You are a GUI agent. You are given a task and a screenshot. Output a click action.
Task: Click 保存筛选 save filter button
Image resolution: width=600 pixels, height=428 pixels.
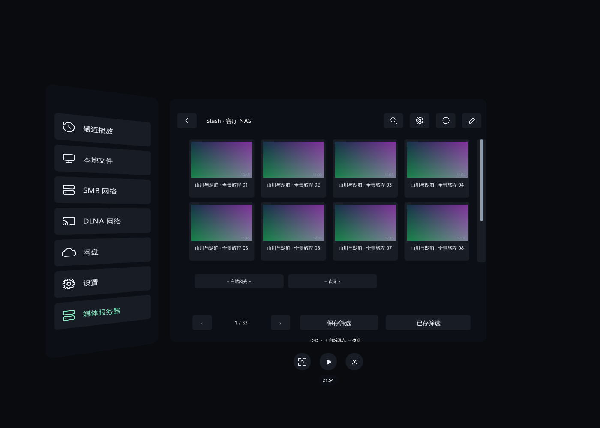tap(339, 323)
